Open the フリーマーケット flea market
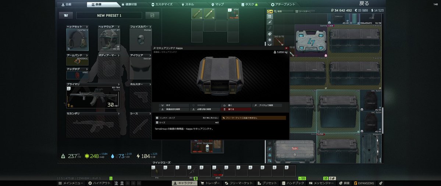The height and width of the screenshot is (186, 441). click(x=239, y=183)
